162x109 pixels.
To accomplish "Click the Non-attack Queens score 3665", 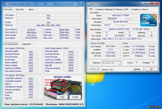I will point(31,71).
